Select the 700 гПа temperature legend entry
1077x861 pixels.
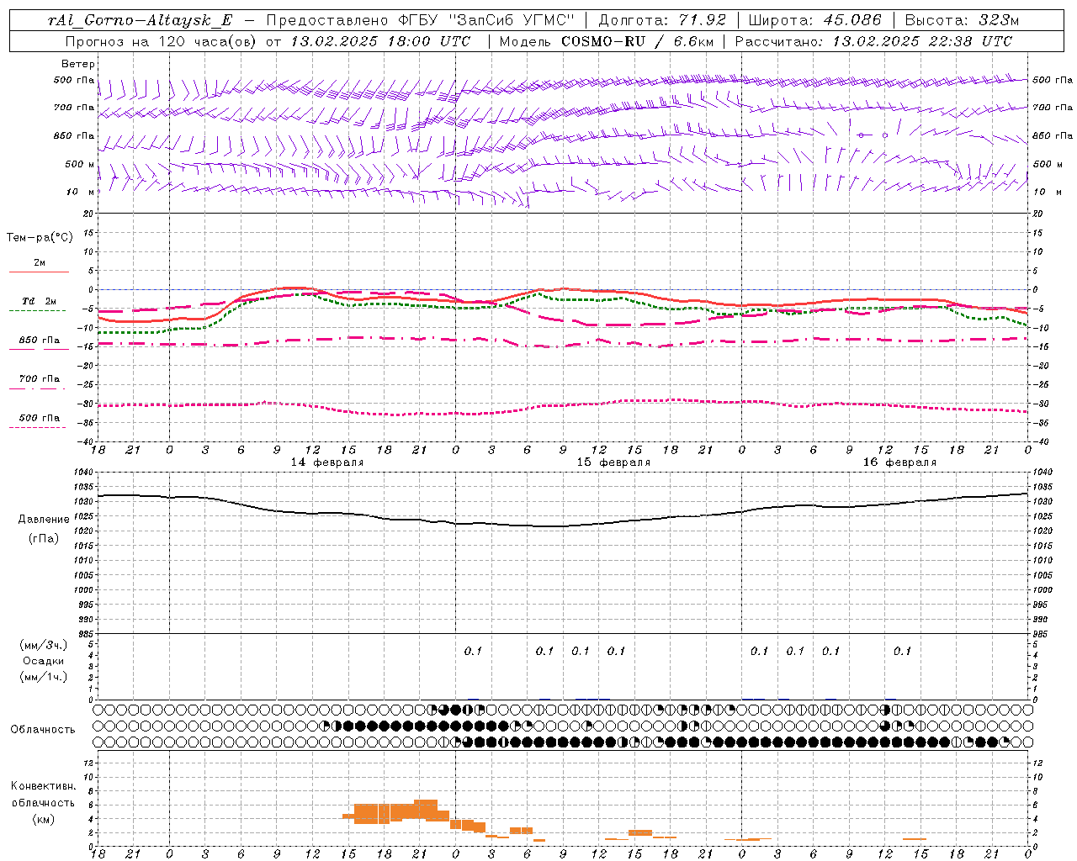tap(40, 379)
